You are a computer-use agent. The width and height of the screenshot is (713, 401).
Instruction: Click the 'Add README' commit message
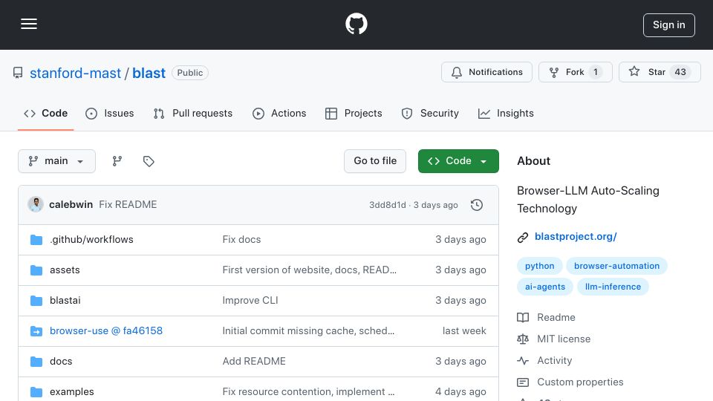[x=254, y=362]
